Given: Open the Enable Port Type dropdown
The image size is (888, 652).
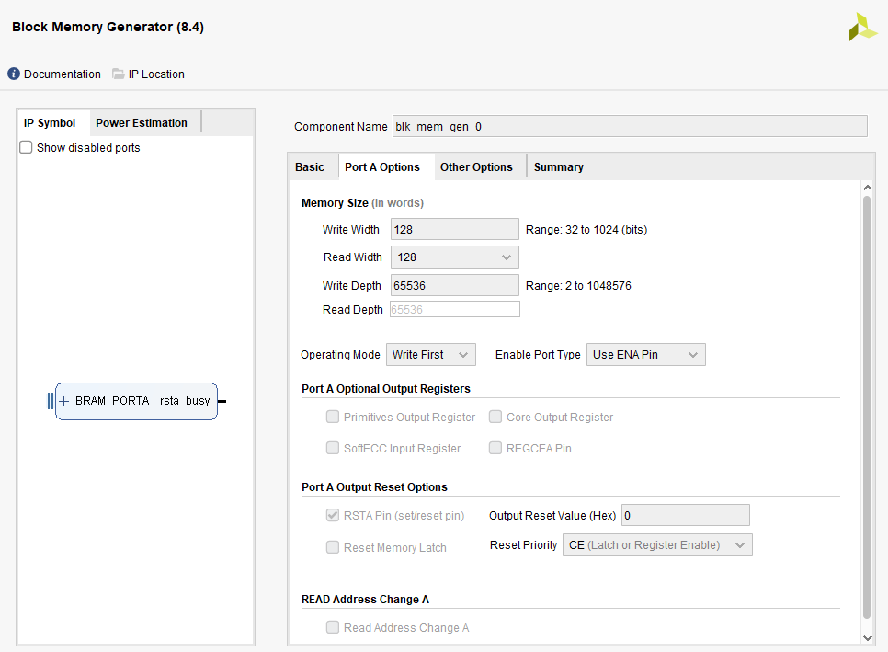Looking at the screenshot, I should (x=646, y=355).
